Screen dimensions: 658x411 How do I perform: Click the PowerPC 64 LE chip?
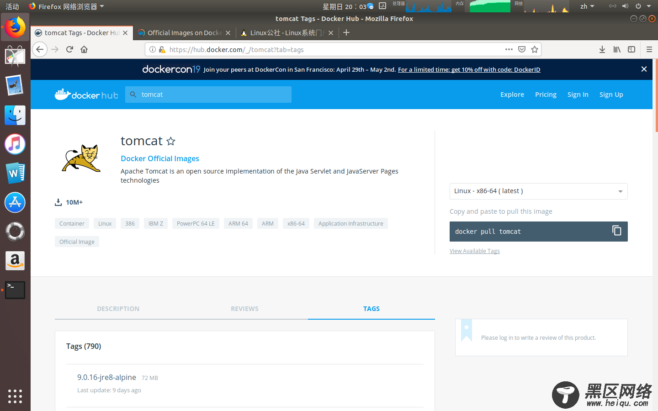196,223
